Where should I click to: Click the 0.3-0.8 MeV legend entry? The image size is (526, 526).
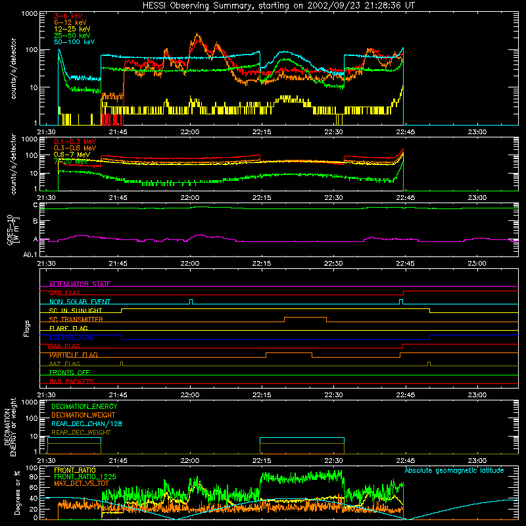pyautogui.click(x=75, y=148)
